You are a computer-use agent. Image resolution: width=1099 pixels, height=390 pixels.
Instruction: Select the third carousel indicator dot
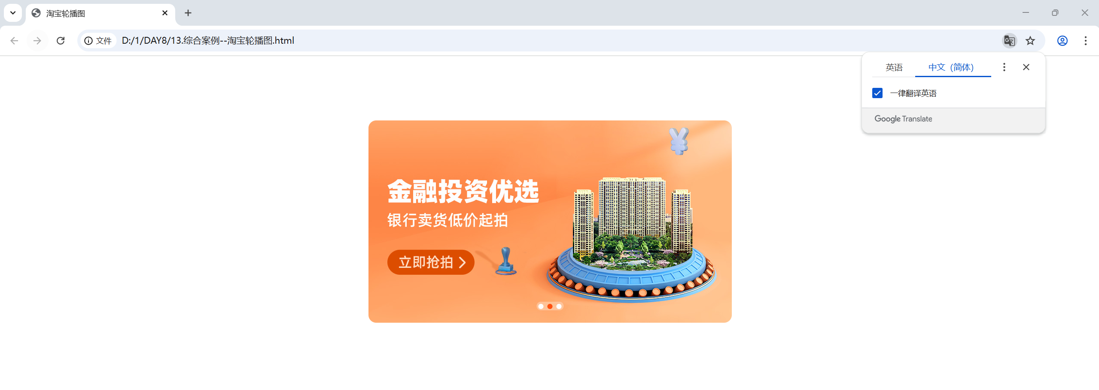pyautogui.click(x=559, y=306)
